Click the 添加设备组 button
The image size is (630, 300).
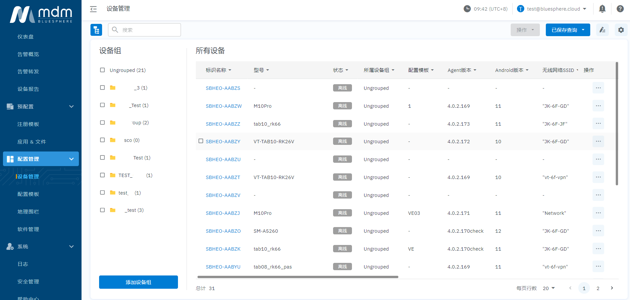click(x=138, y=282)
